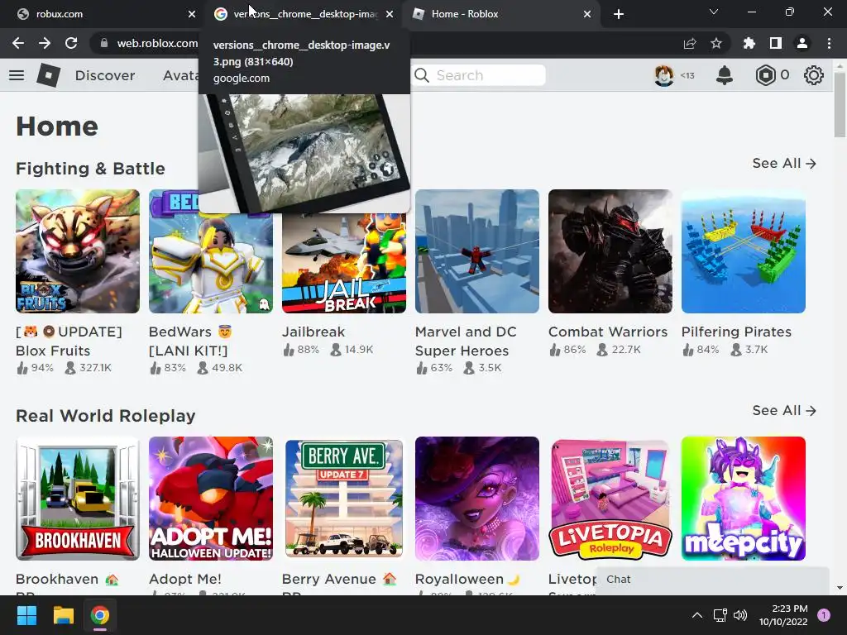The height and width of the screenshot is (635, 847).
Task: Open the Pilfering Pirates thumbnail
Action: [744, 251]
